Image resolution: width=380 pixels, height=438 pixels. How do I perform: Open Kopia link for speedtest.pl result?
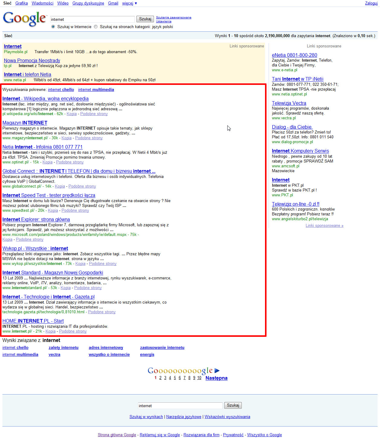pos(53,210)
